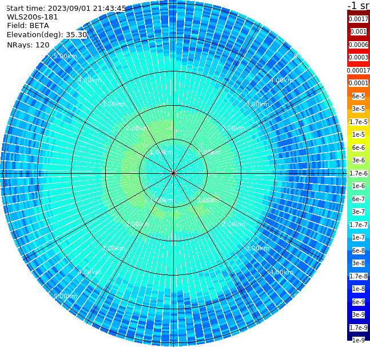Click the 6e-9 colorbar label

coord(359,302)
